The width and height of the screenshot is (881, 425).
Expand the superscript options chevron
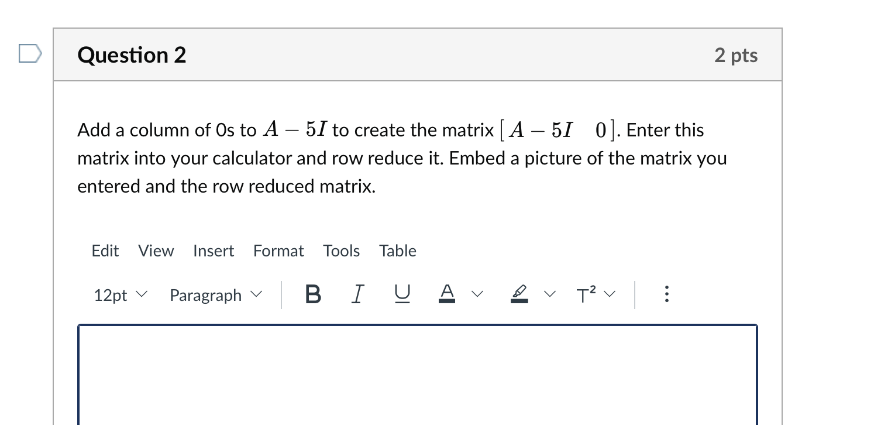610,294
